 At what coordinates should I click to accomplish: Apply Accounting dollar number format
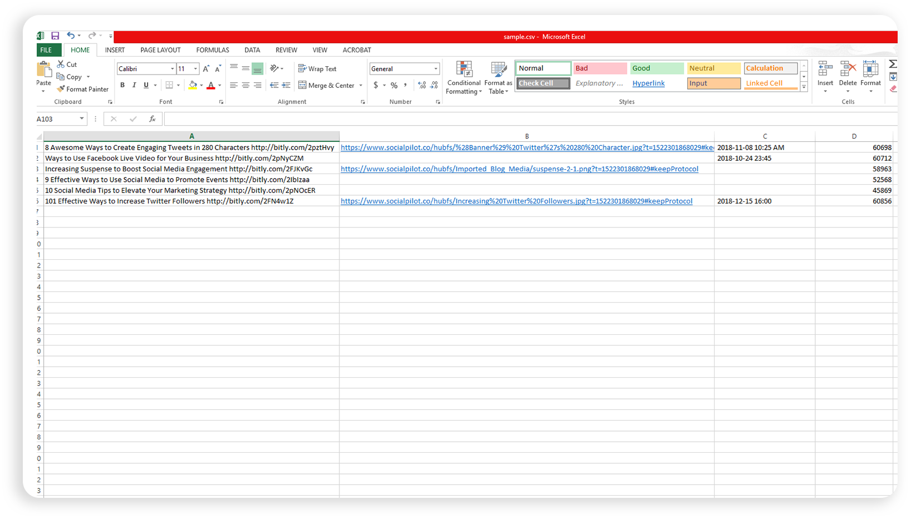[376, 85]
